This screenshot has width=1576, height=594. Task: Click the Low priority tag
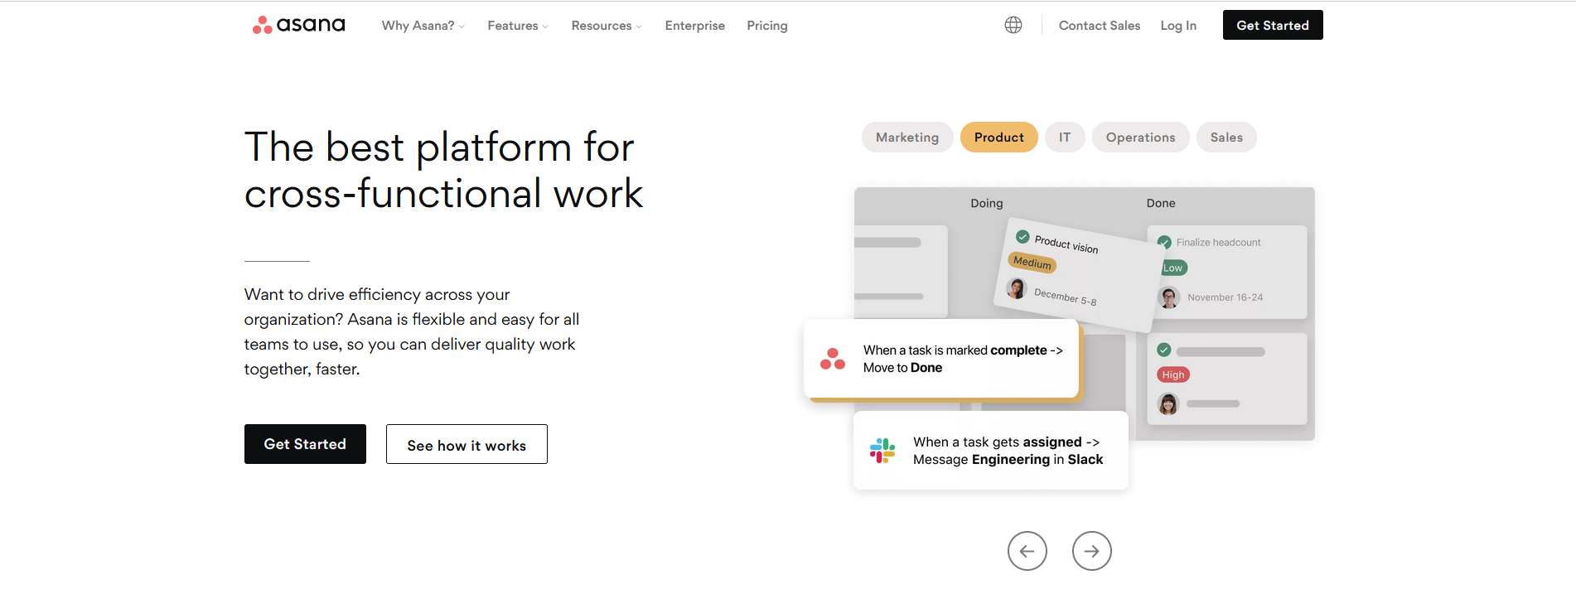click(x=1173, y=268)
